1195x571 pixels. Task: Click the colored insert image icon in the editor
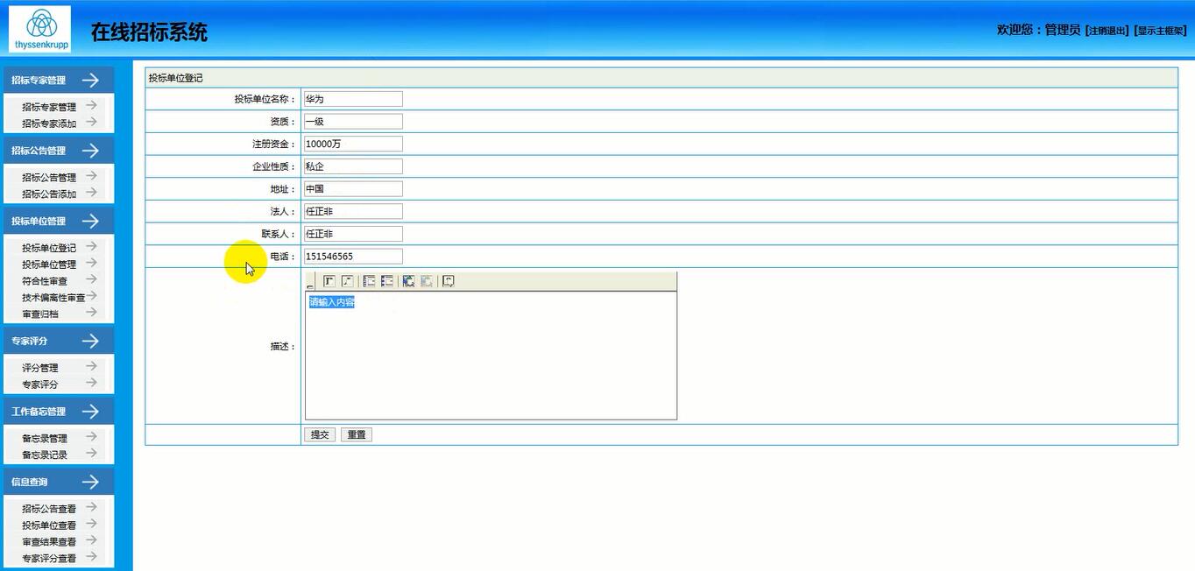click(408, 281)
